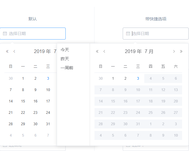Open year picker via 2019 年 in 带快捷选项 calendar
Image resolution: width=189 pixels, height=151 pixels.
pos(133,52)
